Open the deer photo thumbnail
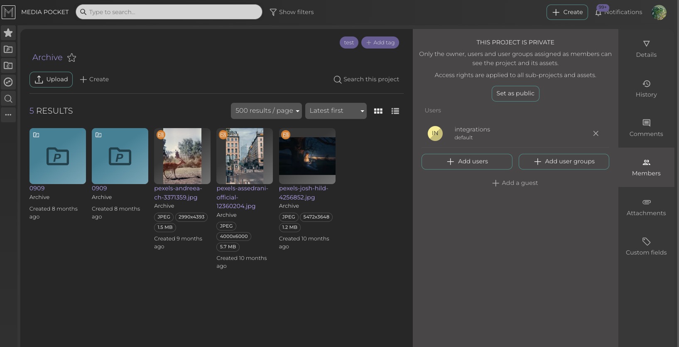The image size is (679, 347). (x=182, y=156)
